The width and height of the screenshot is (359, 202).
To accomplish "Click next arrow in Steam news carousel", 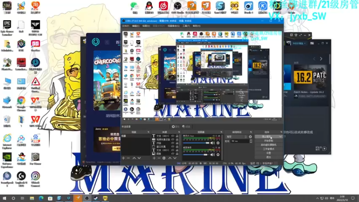I will [x=321, y=59].
